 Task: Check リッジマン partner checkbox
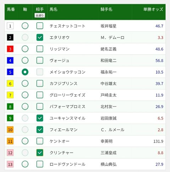click(40, 49)
